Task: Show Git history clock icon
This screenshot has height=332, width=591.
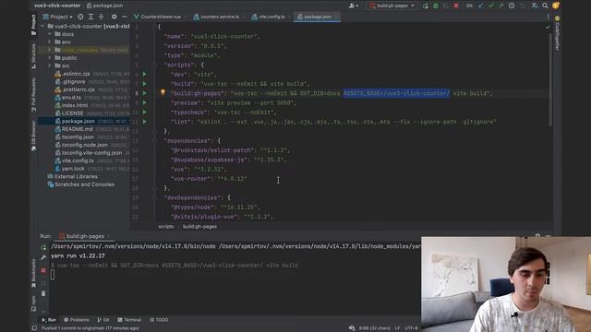Action: pos(512,6)
